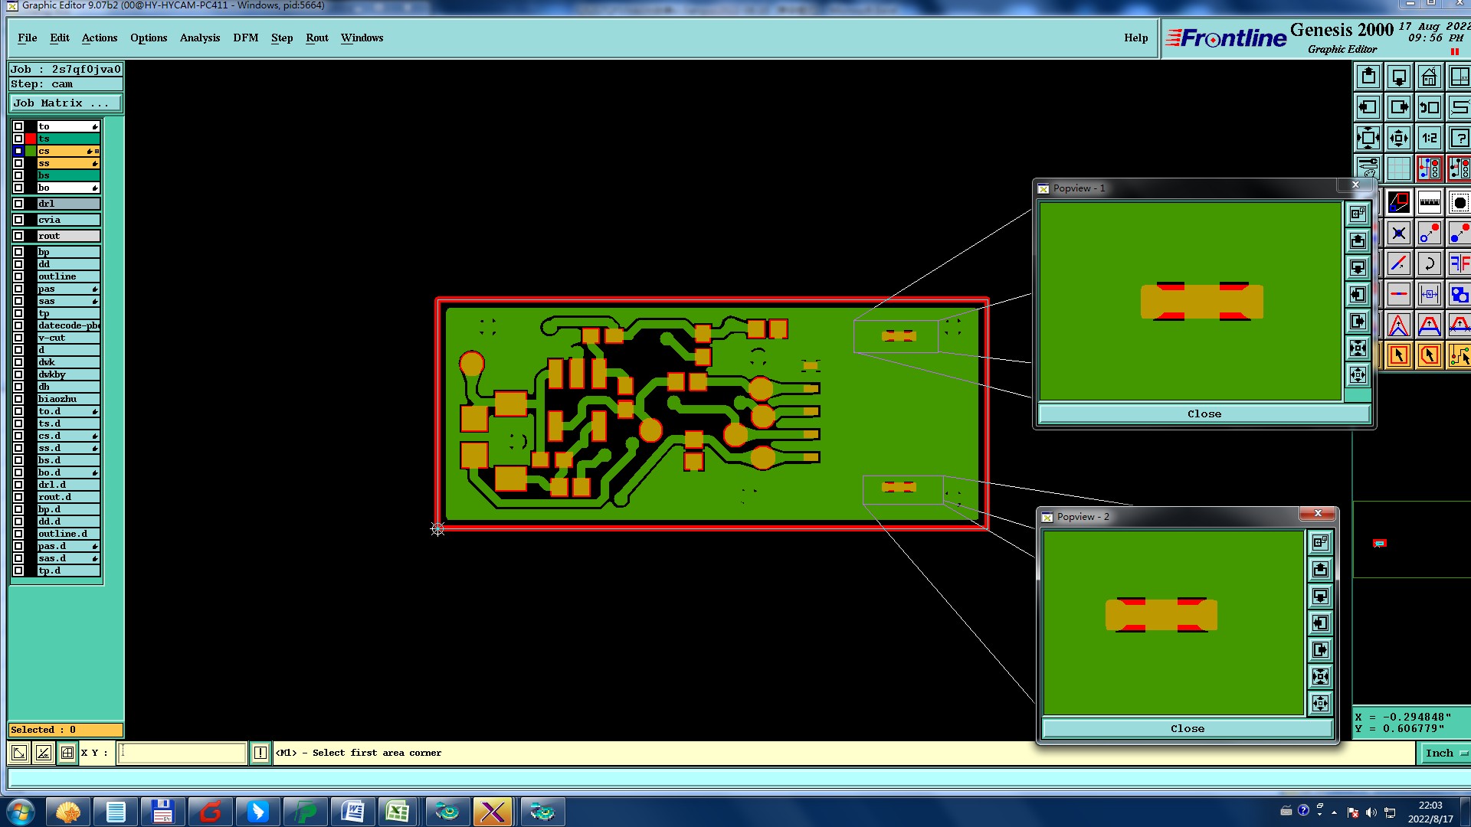Click the ruler measurement tool icon
The image size is (1471, 827).
coord(1429,203)
